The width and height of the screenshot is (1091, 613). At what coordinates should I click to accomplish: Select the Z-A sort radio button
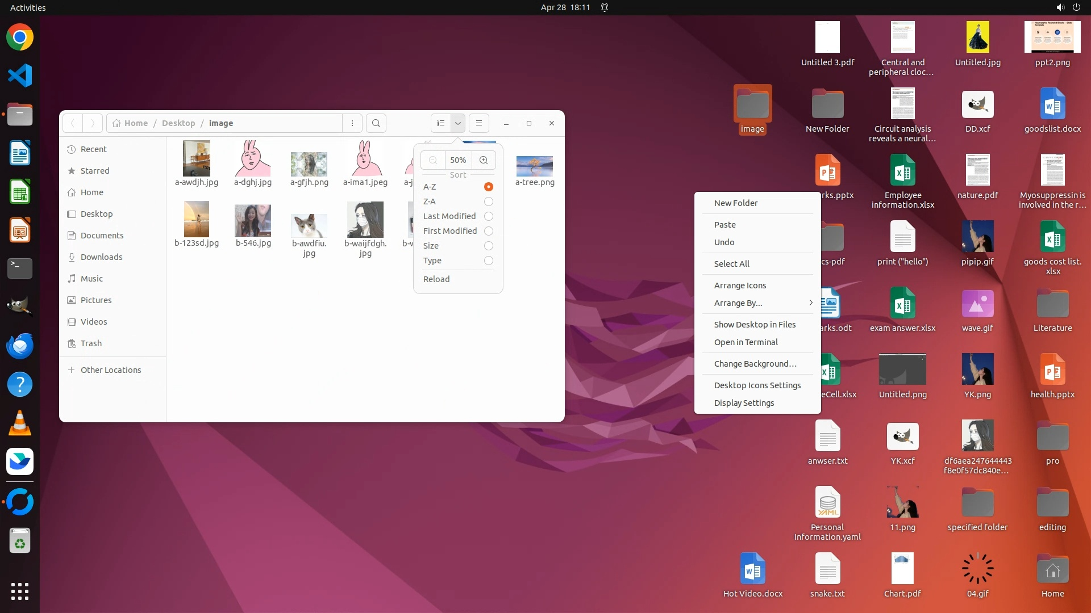pyautogui.click(x=488, y=201)
